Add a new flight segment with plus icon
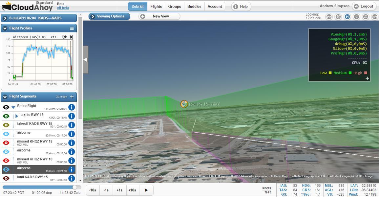379x197 pixels. (72, 97)
